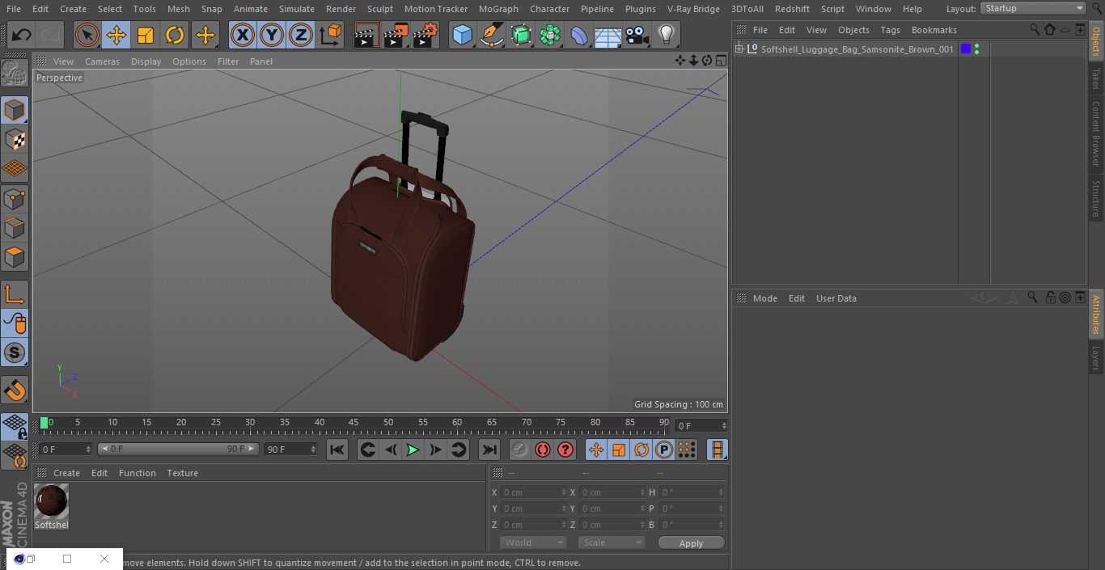Image resolution: width=1105 pixels, height=570 pixels.
Task: Toggle Y axis lock
Action: [x=272, y=36]
